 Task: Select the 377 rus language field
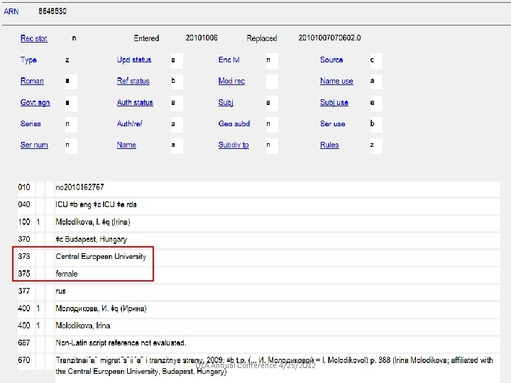[x=61, y=291]
